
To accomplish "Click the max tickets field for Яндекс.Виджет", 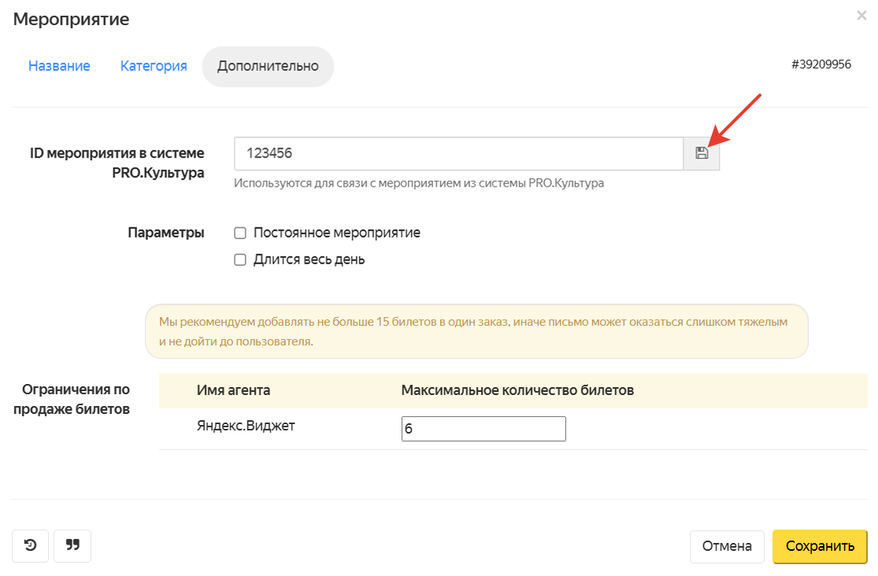I will click(483, 429).
